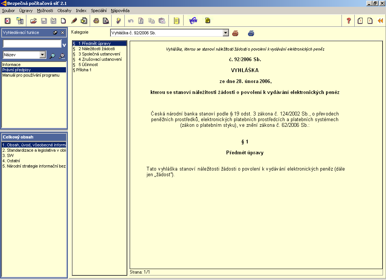Select the '3. SW' chapter
Viewport: 386px width, 280px height.
point(34,155)
